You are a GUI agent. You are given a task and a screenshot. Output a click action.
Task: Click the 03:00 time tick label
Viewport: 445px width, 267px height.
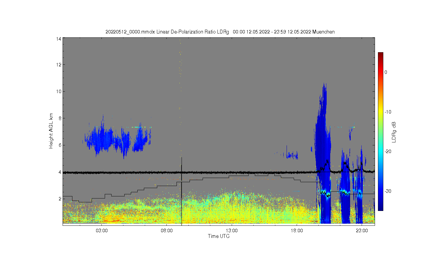pyautogui.click(x=102, y=231)
